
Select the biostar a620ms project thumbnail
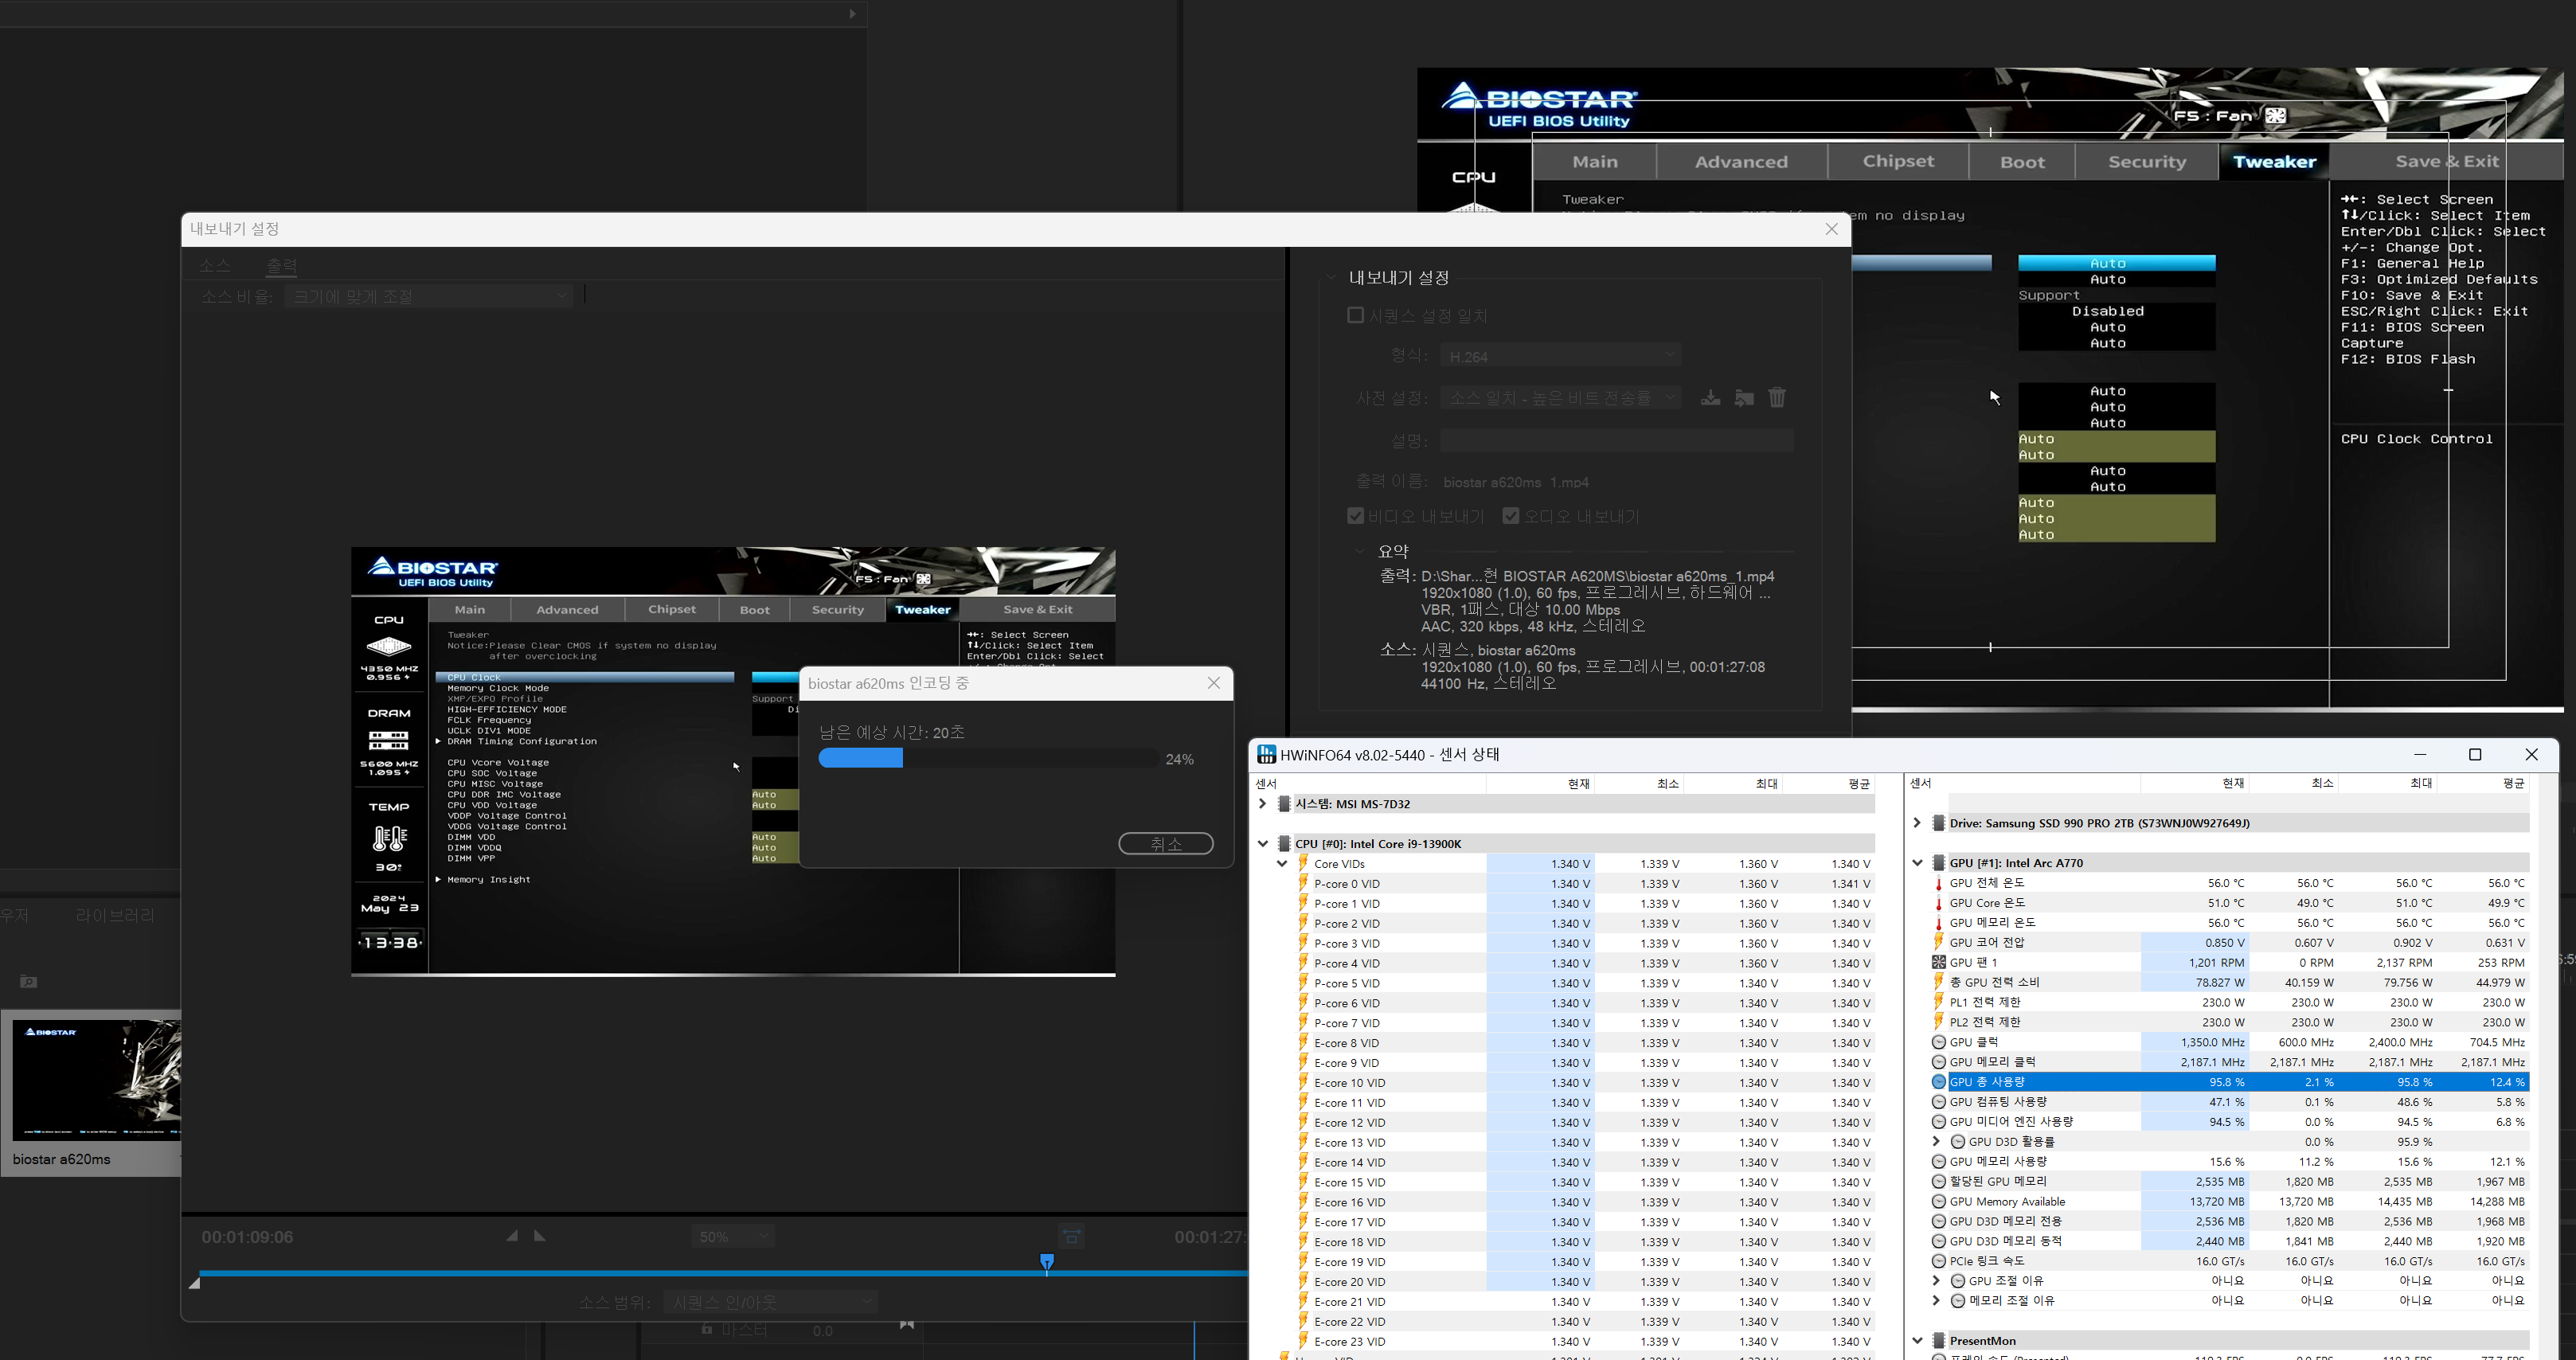click(x=97, y=1081)
